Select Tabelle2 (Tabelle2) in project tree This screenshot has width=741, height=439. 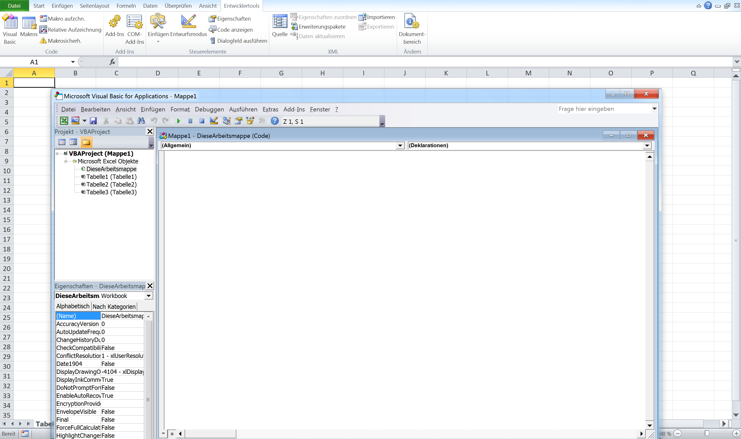111,185
